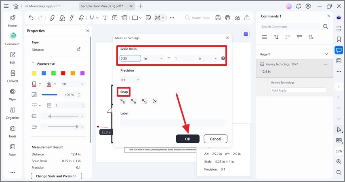Open the Comment sidebar section
Image resolution: width=345 pixels, height=182 pixels.
(x=12, y=39)
